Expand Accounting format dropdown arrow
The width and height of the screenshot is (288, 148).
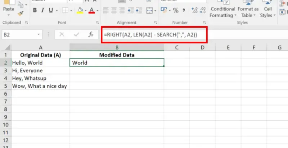coord(170,10)
